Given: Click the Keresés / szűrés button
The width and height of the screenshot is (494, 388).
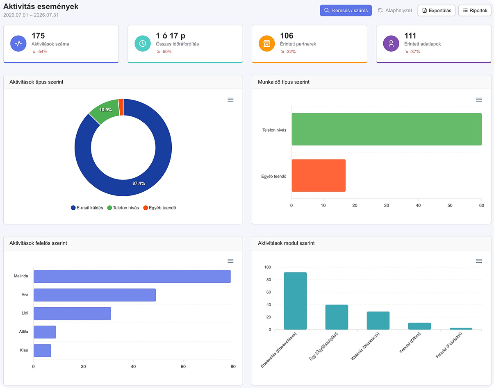Looking at the screenshot, I should point(346,10).
